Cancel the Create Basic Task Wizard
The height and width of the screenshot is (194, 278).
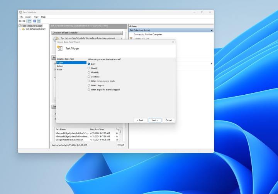169,120
